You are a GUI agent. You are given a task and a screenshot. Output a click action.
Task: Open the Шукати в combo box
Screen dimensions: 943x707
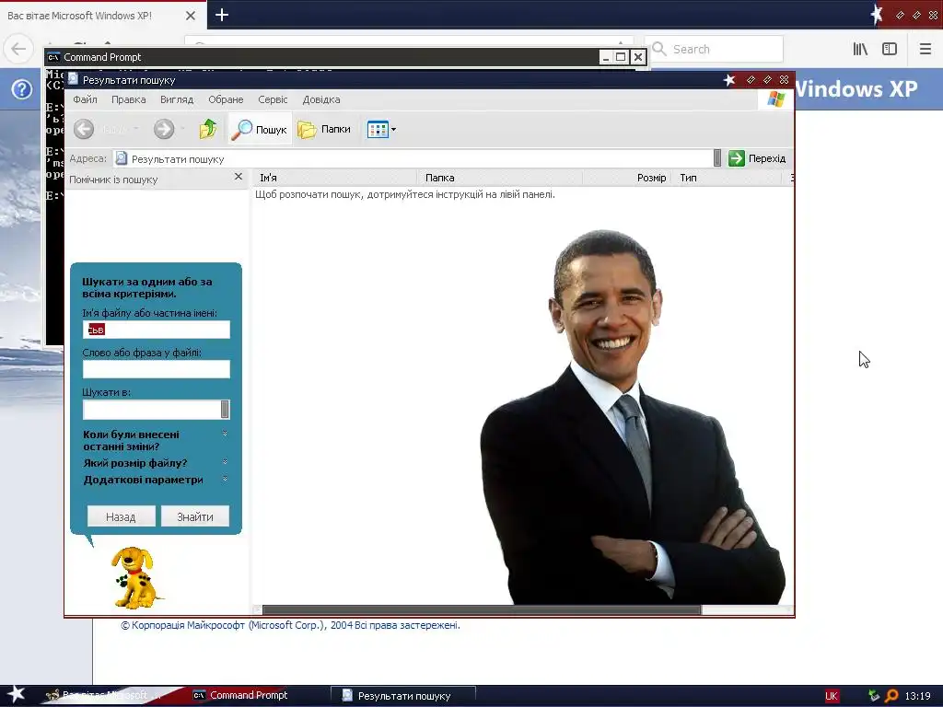(157, 410)
